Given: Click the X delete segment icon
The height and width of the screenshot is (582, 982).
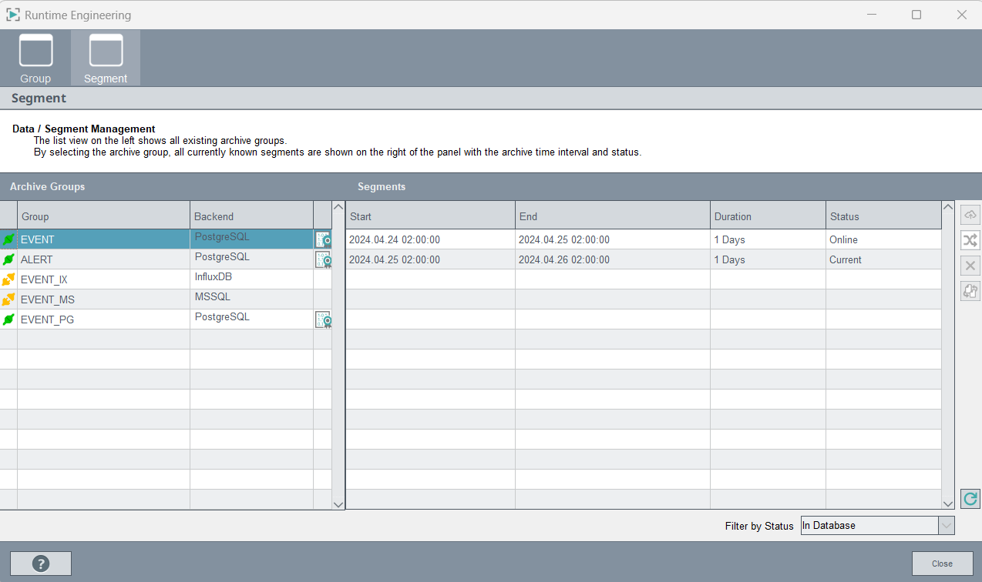Looking at the screenshot, I should pos(970,266).
